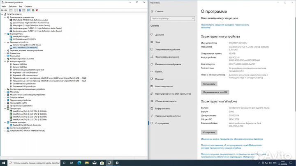Expand the Мониторы category
Viewport: 296px width, 166px height.
pyautogui.click(x=5, y=92)
